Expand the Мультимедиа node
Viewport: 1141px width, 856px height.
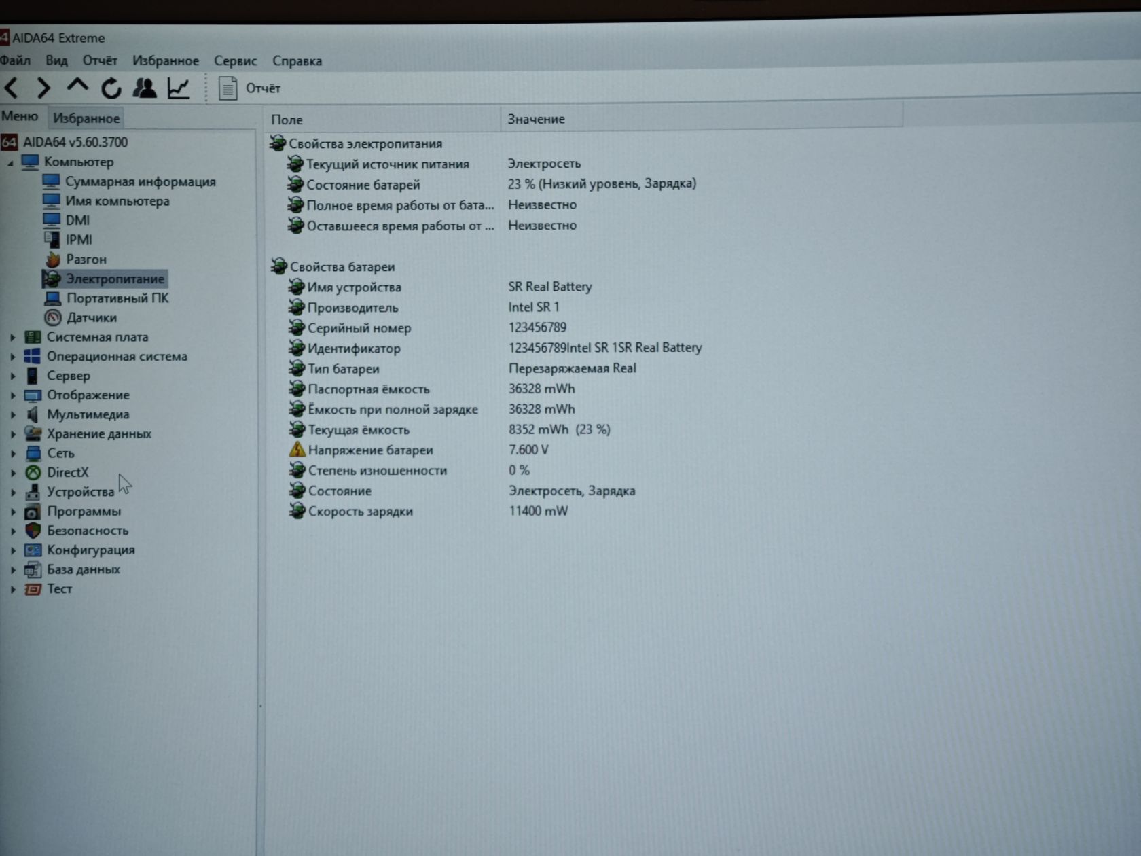point(12,414)
